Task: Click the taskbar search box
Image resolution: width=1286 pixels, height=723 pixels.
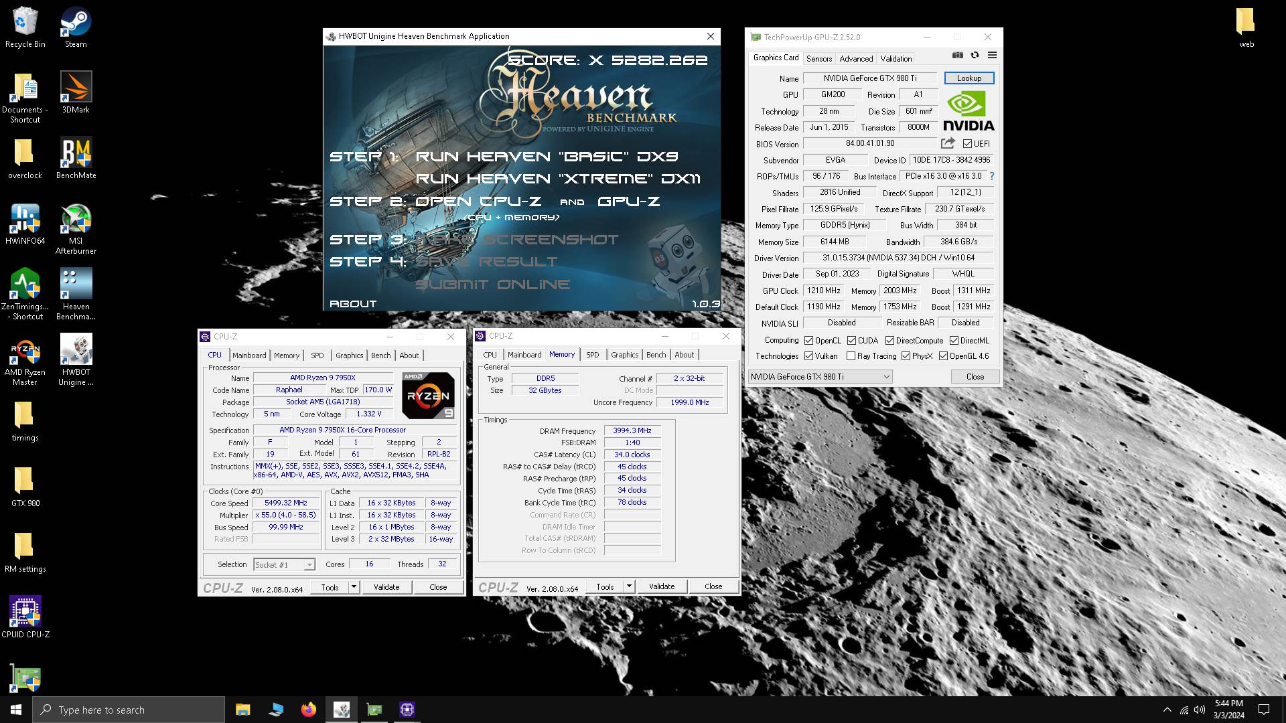Action: 129,710
